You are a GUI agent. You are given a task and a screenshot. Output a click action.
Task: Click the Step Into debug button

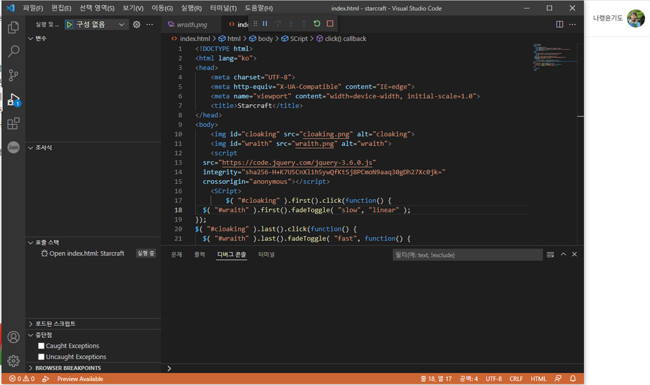[291, 24]
